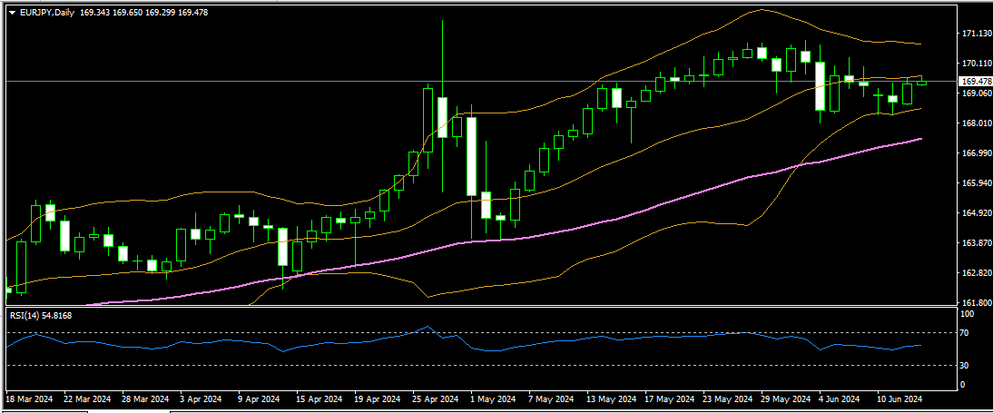Image resolution: width=993 pixels, height=413 pixels.
Task: Click the RSI scale value 100
Action: pyautogui.click(x=968, y=313)
